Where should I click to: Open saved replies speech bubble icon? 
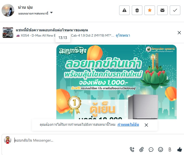[151, 149]
